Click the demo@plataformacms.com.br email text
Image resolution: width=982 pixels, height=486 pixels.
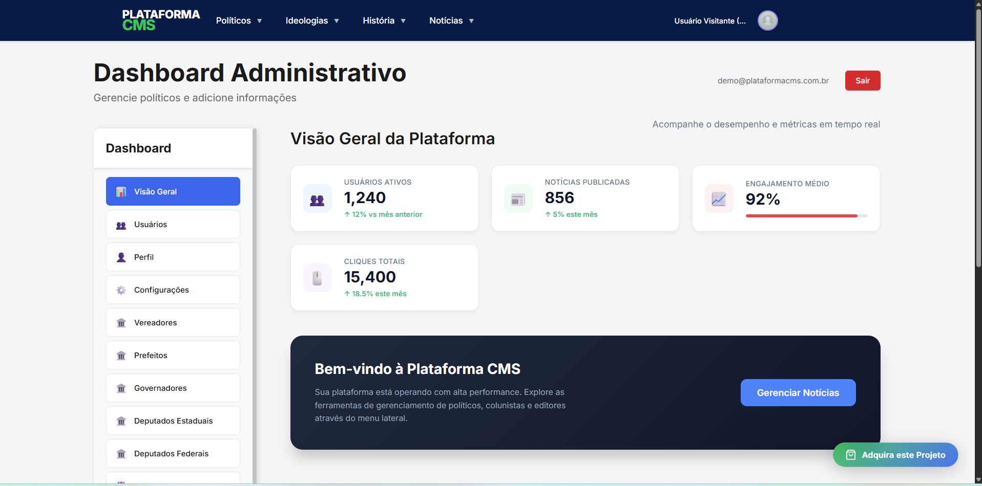click(x=773, y=80)
